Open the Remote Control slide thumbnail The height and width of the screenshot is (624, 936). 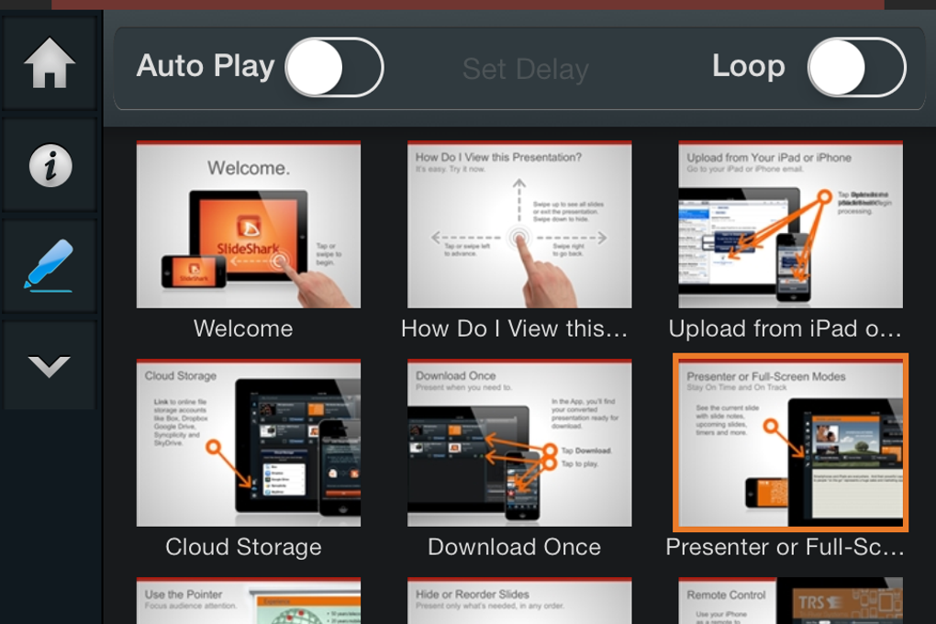click(x=790, y=601)
